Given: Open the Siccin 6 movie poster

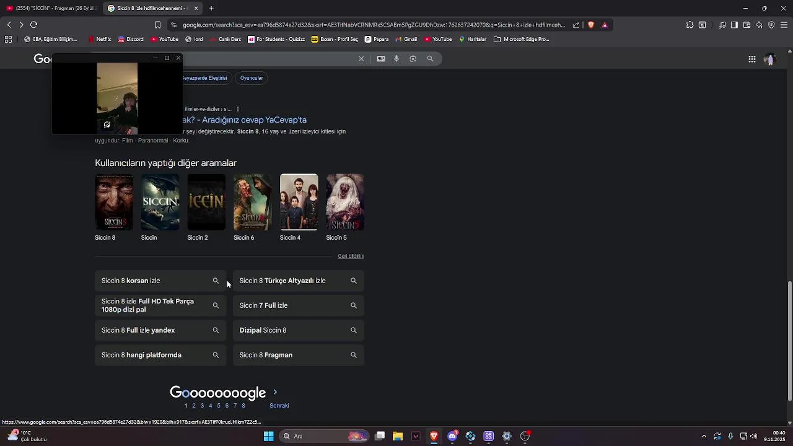Looking at the screenshot, I should point(253,202).
